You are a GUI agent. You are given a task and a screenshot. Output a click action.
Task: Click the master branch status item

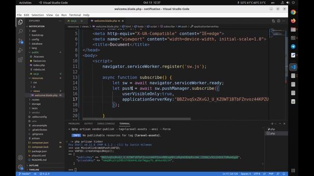point(25,174)
